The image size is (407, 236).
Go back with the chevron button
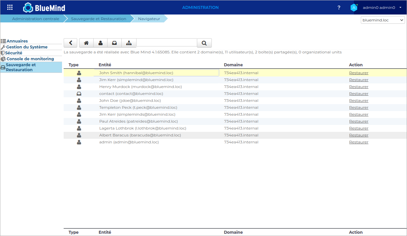70,43
